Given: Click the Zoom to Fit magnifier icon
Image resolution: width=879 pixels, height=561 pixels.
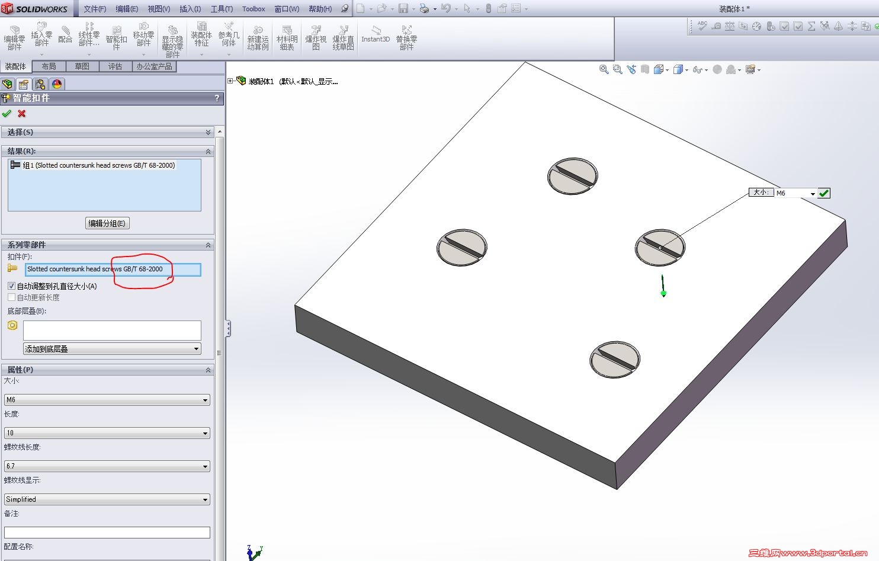Looking at the screenshot, I should pos(604,69).
